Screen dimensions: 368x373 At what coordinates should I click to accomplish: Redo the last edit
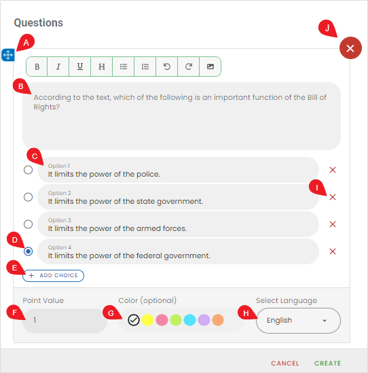[x=189, y=67]
